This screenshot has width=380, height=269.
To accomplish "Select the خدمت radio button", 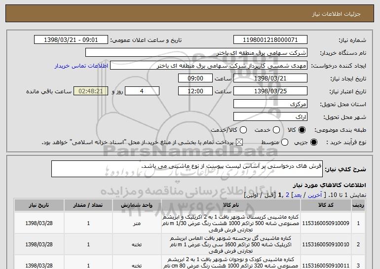I will point(276,130).
